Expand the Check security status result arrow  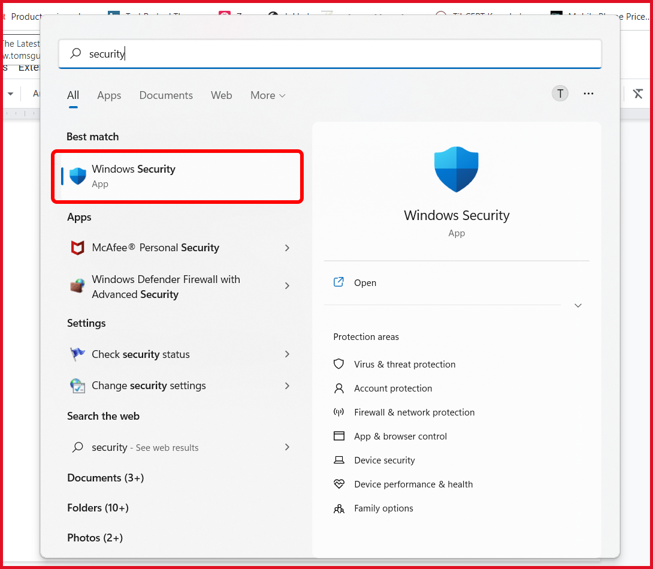click(x=287, y=354)
